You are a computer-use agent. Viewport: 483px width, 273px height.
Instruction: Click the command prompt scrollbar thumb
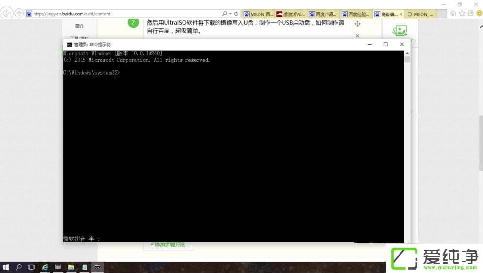click(x=407, y=59)
